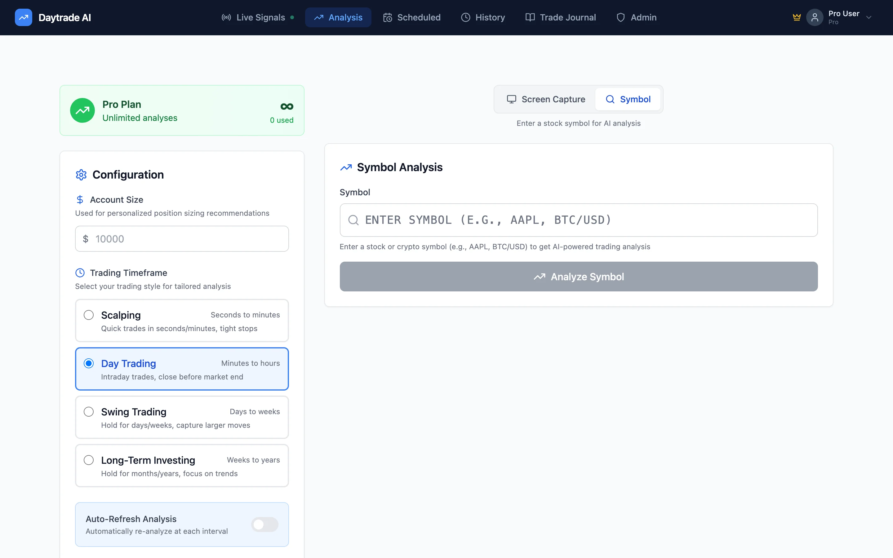
Task: Click the Configuration gear icon
Action: 81,175
